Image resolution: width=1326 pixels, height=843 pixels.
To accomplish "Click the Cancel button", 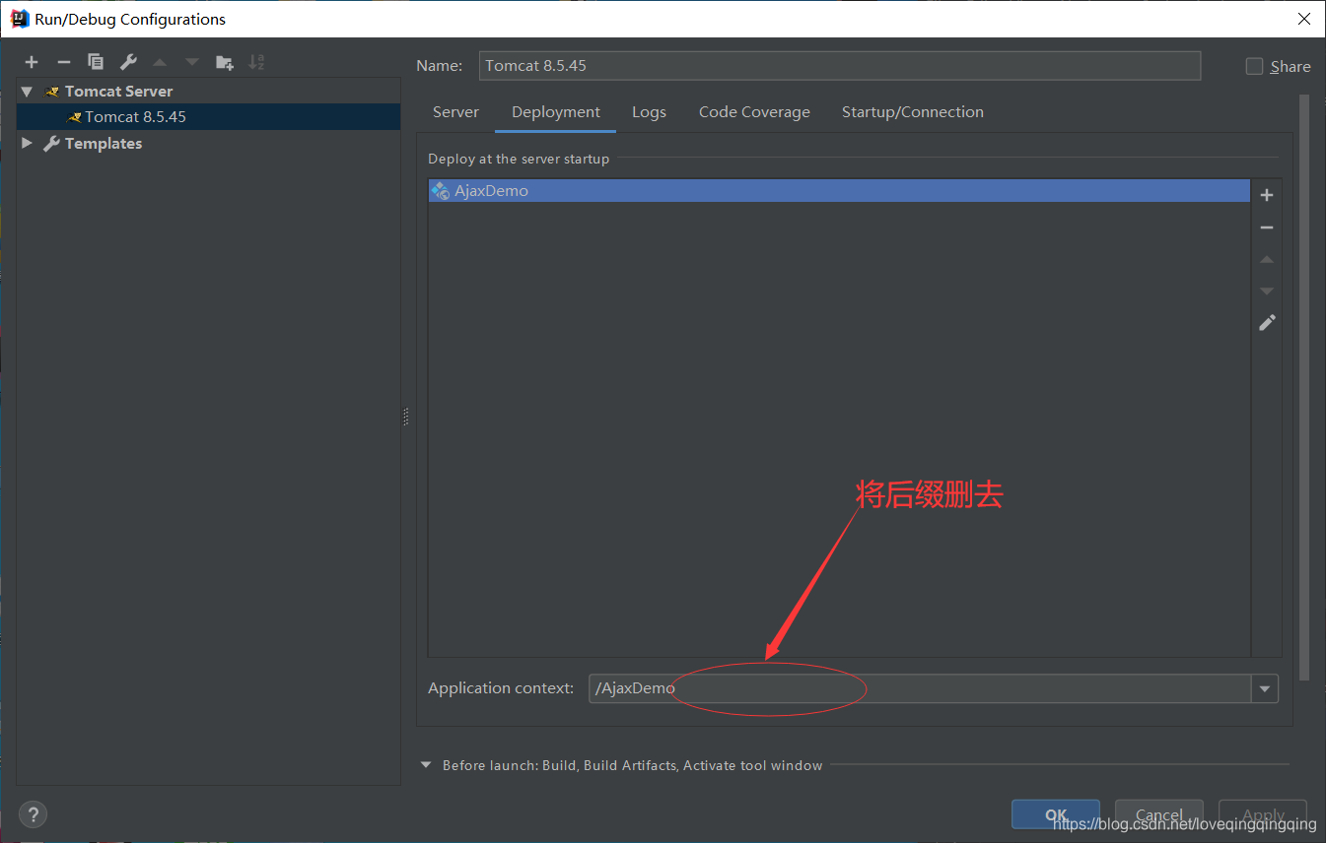I will click(x=1159, y=814).
